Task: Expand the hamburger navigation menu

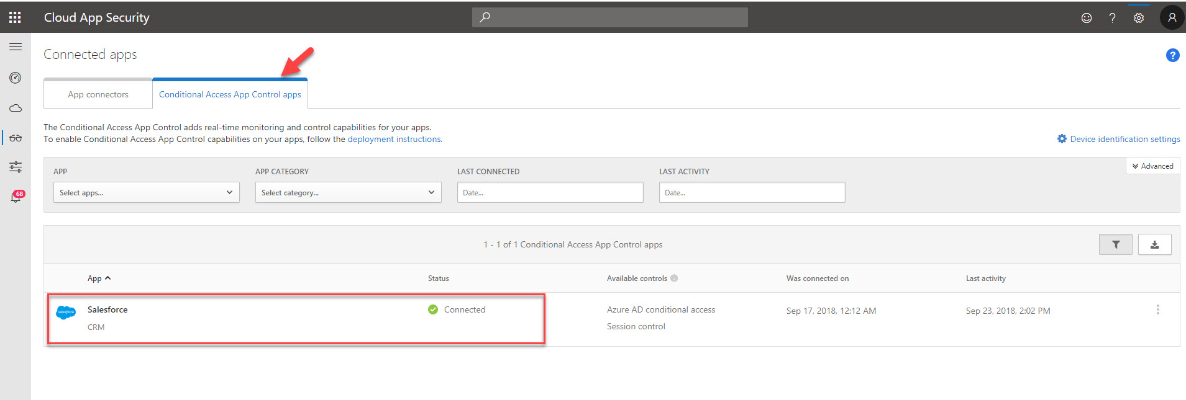Action: (16, 47)
